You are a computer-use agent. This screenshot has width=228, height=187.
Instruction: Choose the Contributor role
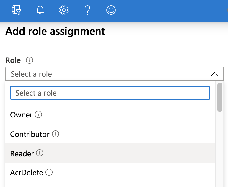coord(30,134)
